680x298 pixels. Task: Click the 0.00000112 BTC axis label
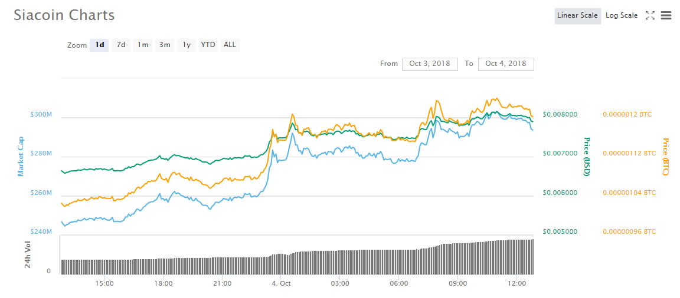(629, 154)
